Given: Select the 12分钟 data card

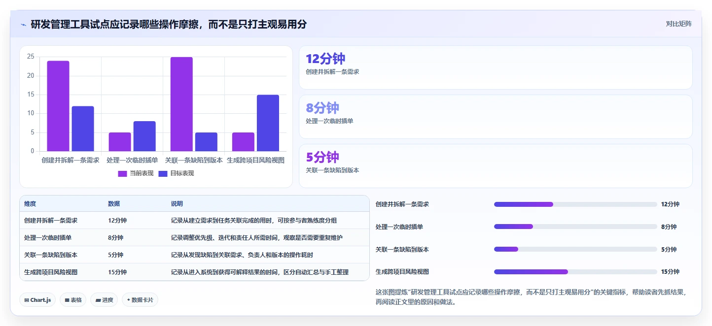Looking at the screenshot, I should 496,67.
